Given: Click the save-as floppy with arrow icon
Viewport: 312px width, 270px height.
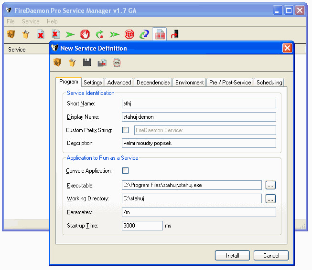Looking at the screenshot, I should [102, 62].
